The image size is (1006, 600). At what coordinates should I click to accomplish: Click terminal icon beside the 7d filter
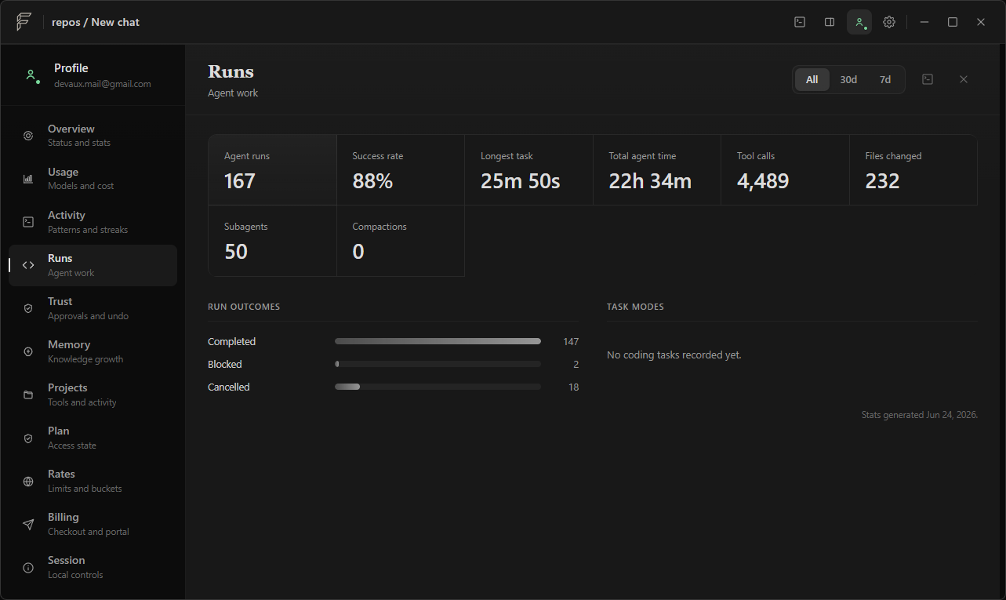[x=928, y=79]
